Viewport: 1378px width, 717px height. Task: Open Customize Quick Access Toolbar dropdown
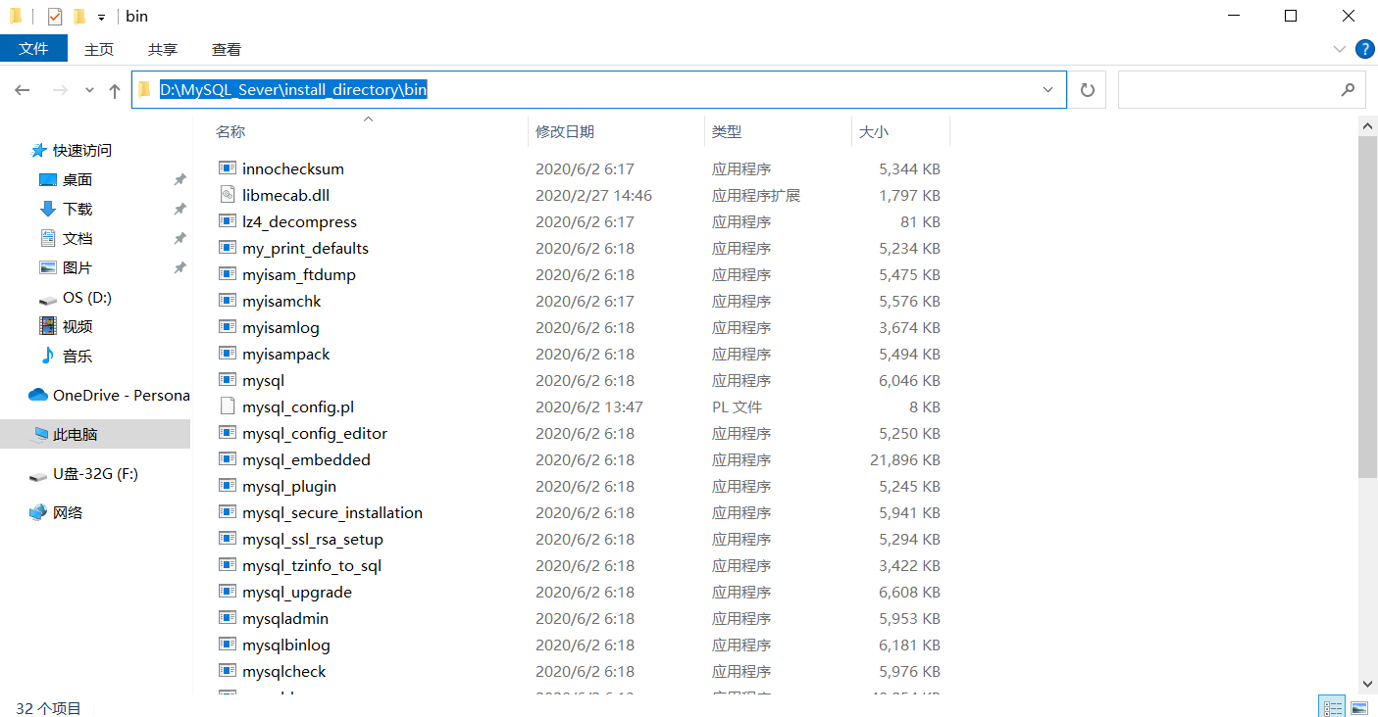[101, 18]
